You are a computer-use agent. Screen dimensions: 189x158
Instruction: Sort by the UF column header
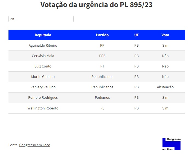click(x=136, y=35)
